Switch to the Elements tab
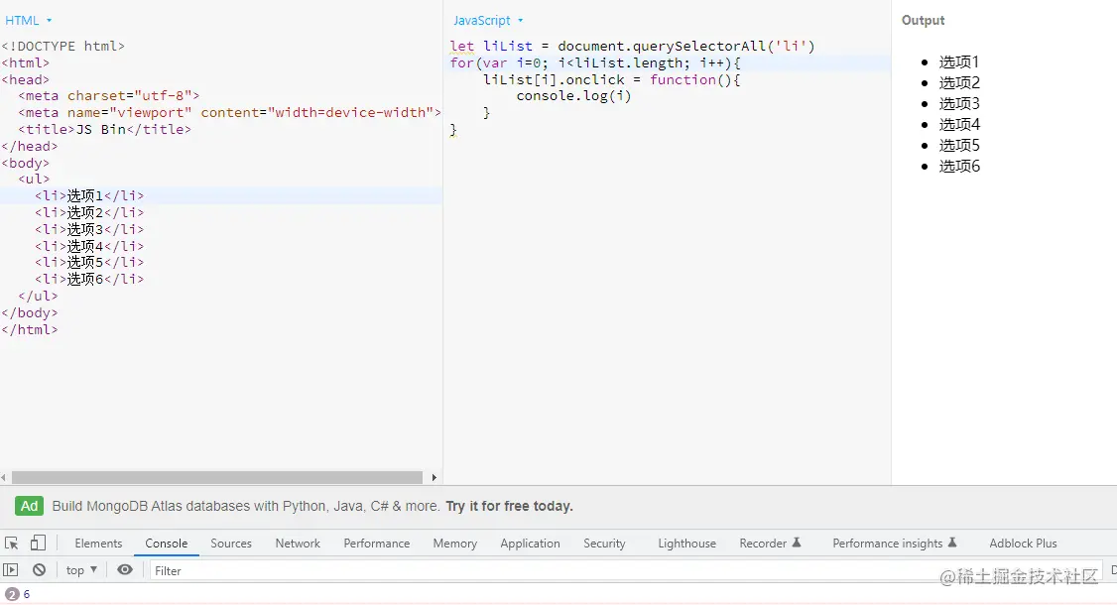Image resolution: width=1117 pixels, height=605 pixels. pos(98,543)
